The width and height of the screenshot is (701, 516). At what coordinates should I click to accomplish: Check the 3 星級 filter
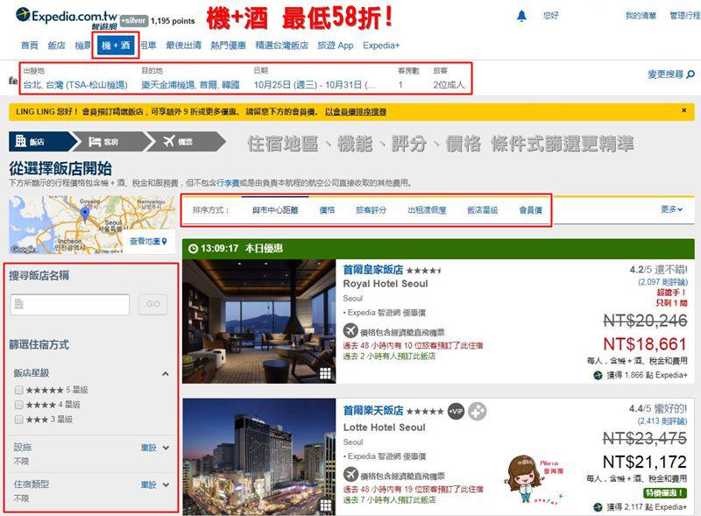tap(18, 420)
